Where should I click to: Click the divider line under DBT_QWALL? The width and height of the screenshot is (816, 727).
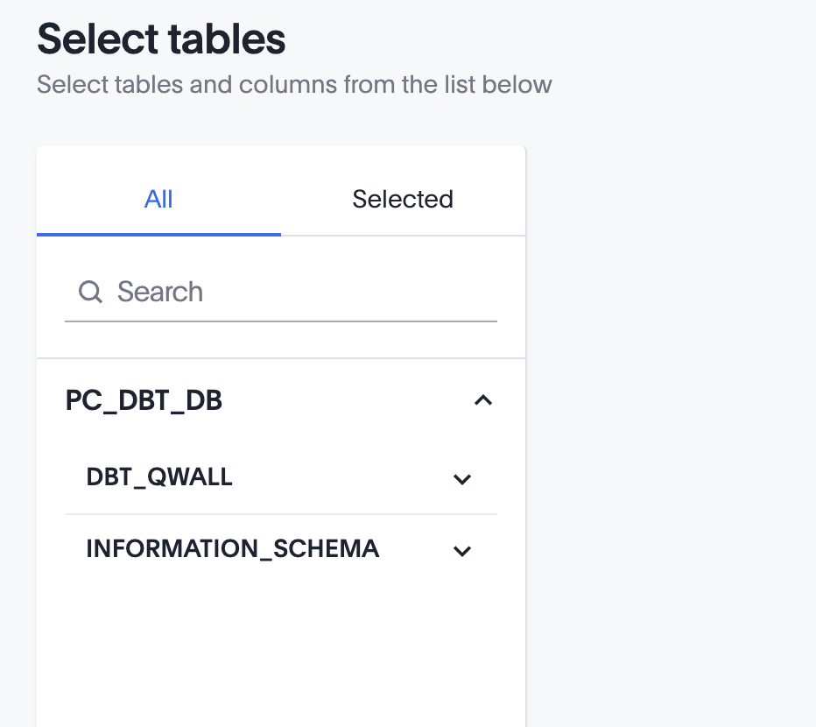[280, 514]
